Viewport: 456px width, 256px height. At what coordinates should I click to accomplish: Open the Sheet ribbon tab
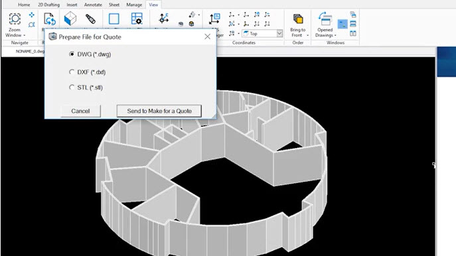click(114, 5)
